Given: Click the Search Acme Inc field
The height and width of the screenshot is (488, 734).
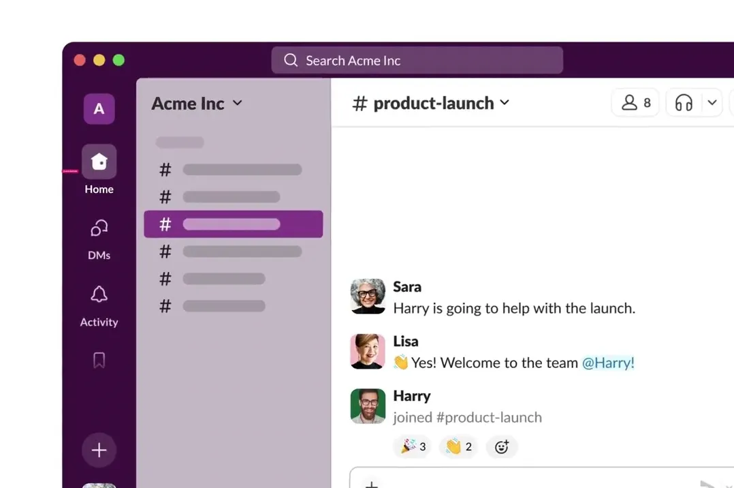Looking at the screenshot, I should tap(417, 61).
